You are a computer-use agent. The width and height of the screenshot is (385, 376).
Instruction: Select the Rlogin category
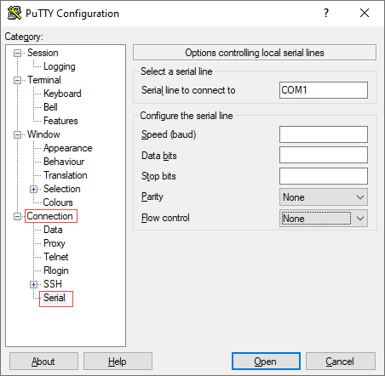[56, 271]
